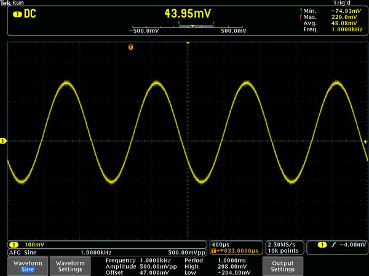The width and height of the screenshot is (369, 276).
Task: Click the orange trigger position T marker
Action: pyautogui.click(x=130, y=47)
